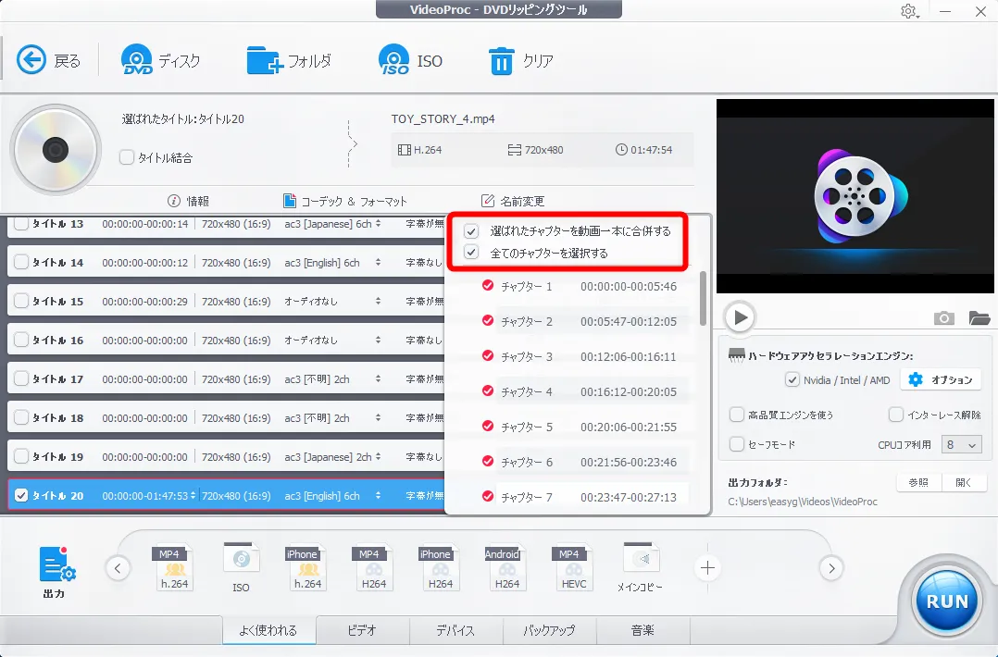
Task: Adjust タイトル 20 time range stepper
Action: [x=193, y=495]
